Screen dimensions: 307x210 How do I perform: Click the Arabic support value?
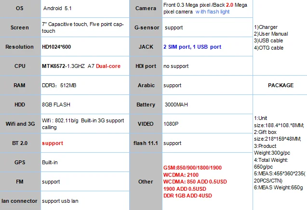[x=173, y=86]
